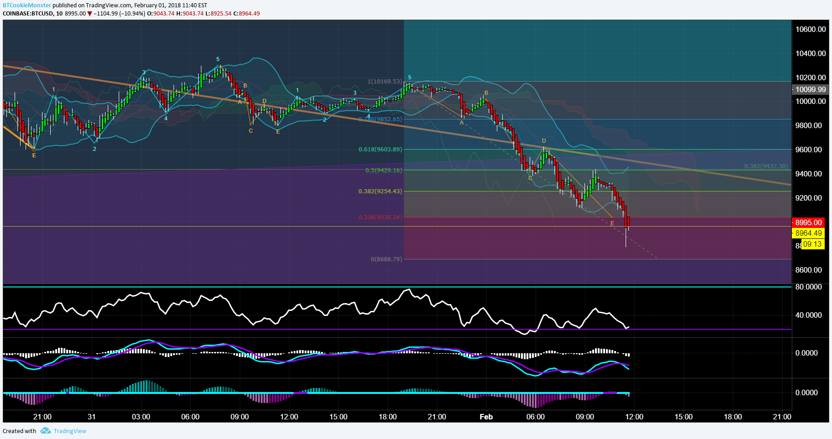
Task: Select the 0.236(9038.24) Fibonacci level label
Action: click(380, 217)
